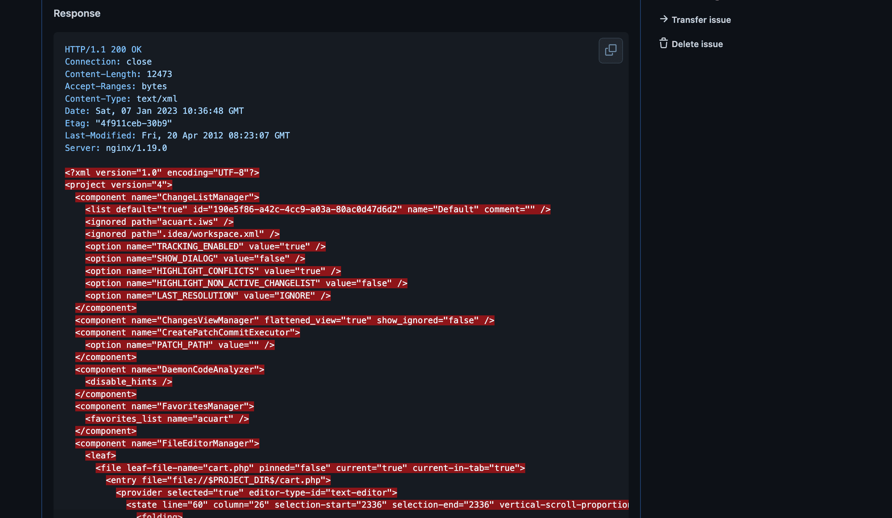Image resolution: width=892 pixels, height=518 pixels.
Task: Click the Content-Length: 12473 header line
Action: click(118, 74)
